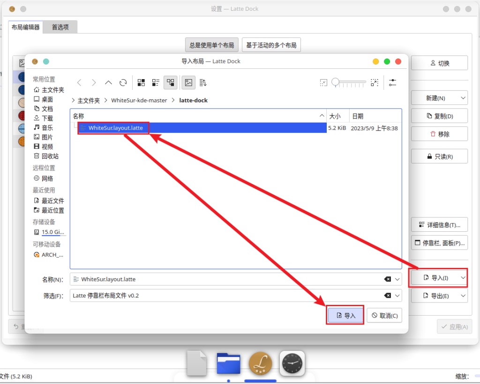
Task: Switch to icons view mode
Action: pos(141,82)
